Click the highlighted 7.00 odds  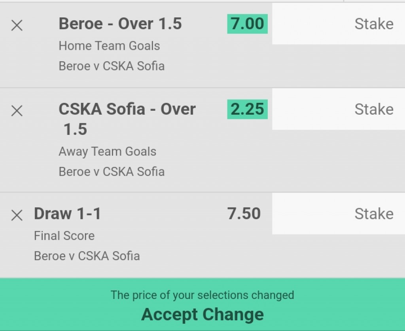(x=248, y=24)
